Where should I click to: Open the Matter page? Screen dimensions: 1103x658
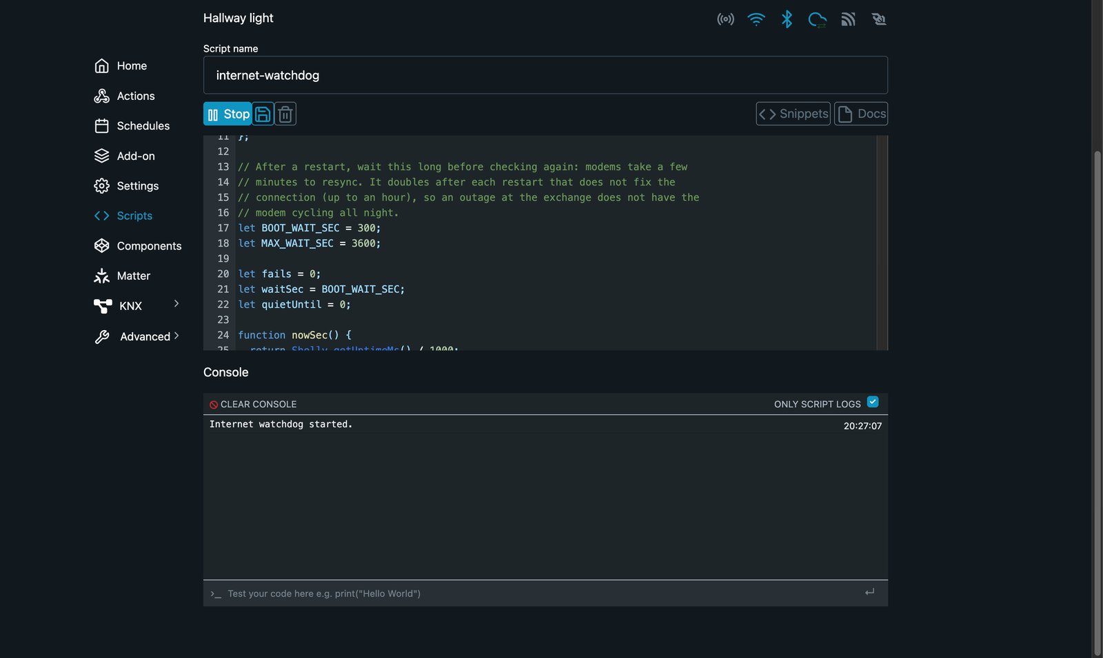click(x=134, y=276)
